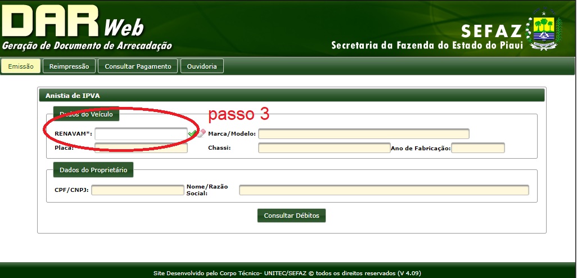The height and width of the screenshot is (278, 577).
Task: Open the Emissão tab
Action: pyautogui.click(x=21, y=66)
